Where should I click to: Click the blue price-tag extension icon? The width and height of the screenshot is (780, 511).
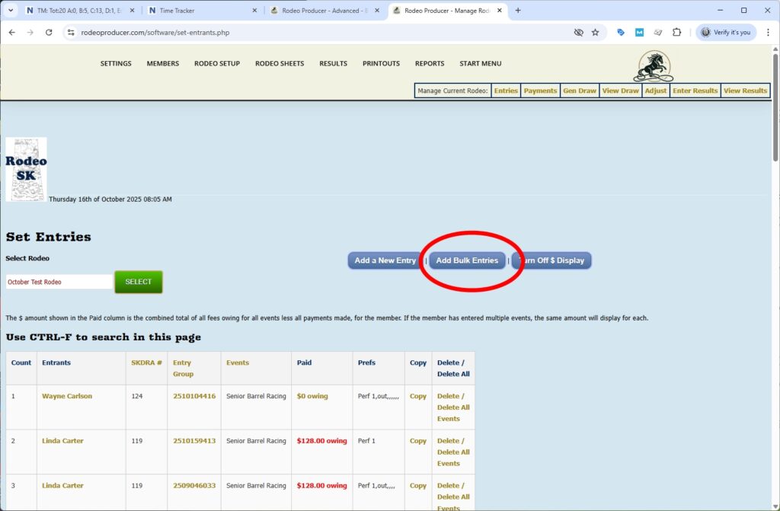click(x=620, y=32)
